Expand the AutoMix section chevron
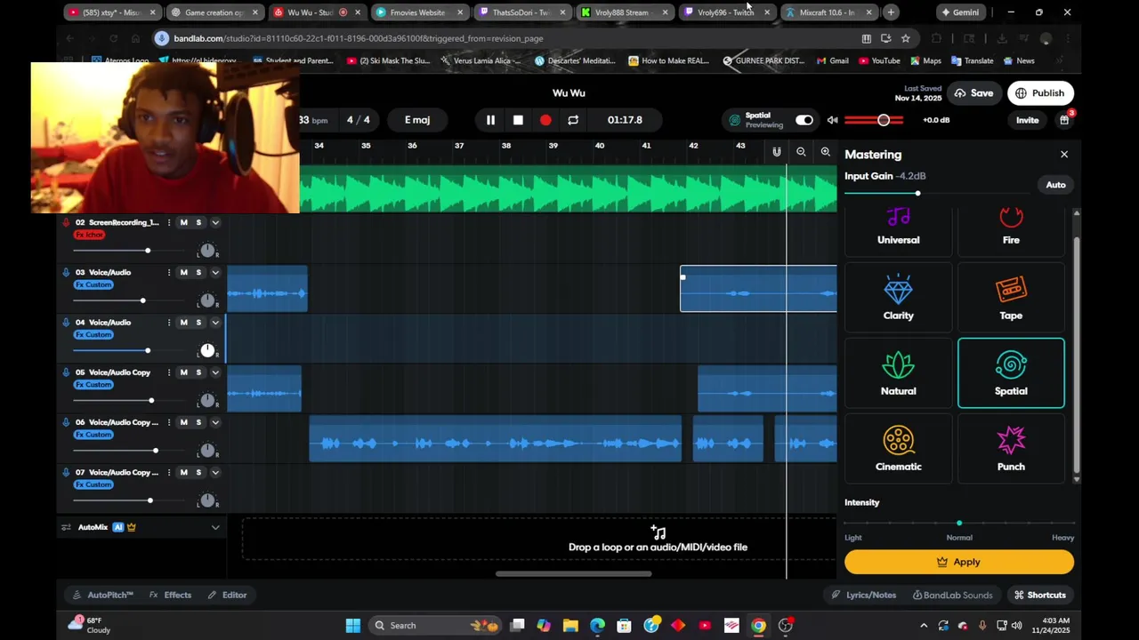The height and width of the screenshot is (640, 1139). point(215,527)
